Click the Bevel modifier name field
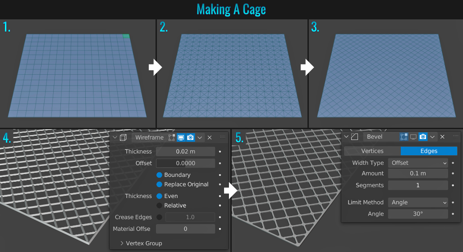This screenshot has width=463, height=252. (381, 137)
